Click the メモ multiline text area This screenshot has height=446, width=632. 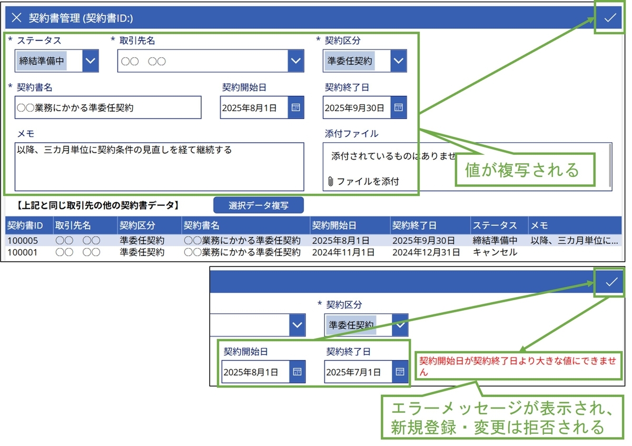[160, 166]
